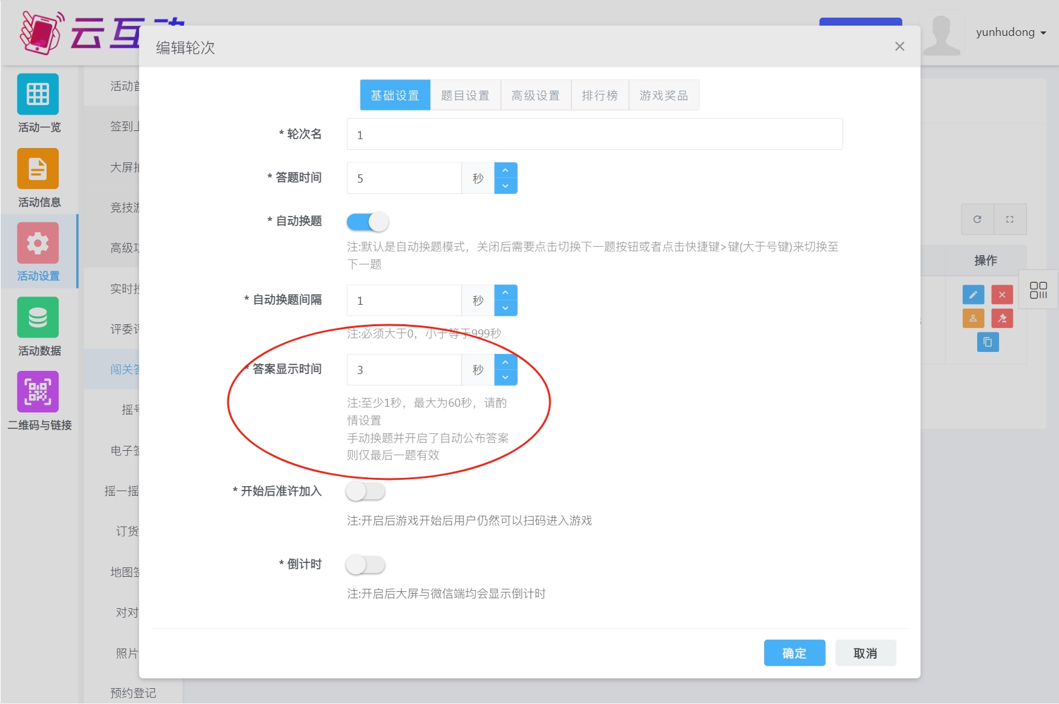
Task: Click the 取消 button
Action: [866, 653]
